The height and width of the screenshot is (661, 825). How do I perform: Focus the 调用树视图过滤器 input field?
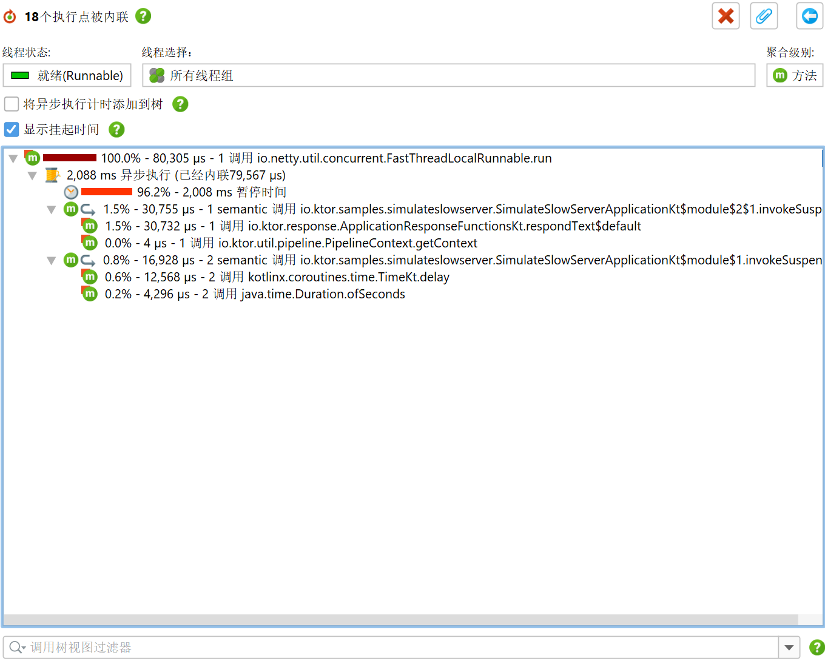click(403, 647)
